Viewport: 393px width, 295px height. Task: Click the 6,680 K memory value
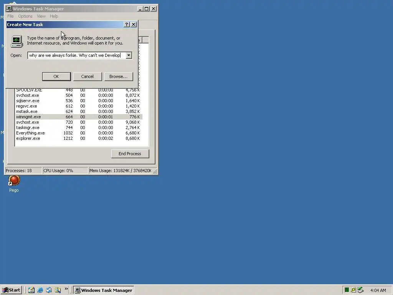click(133, 133)
